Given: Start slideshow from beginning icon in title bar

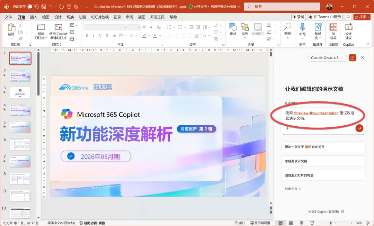Looking at the screenshot, I should (69, 7).
